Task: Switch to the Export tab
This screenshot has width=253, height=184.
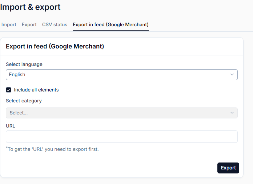Action: pyautogui.click(x=29, y=24)
